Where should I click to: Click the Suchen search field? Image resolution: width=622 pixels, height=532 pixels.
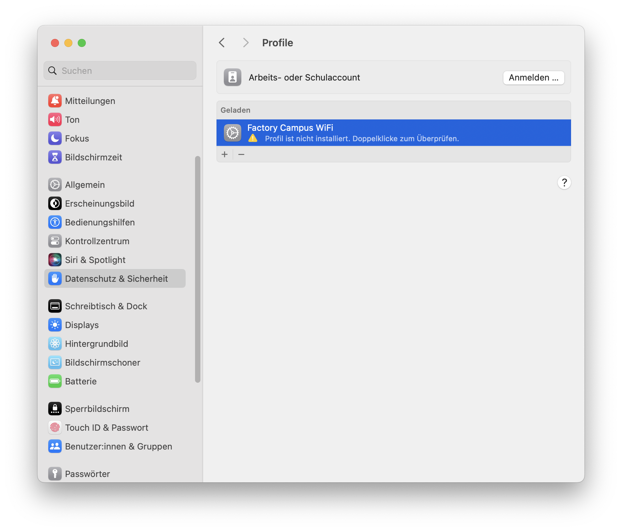click(x=120, y=70)
